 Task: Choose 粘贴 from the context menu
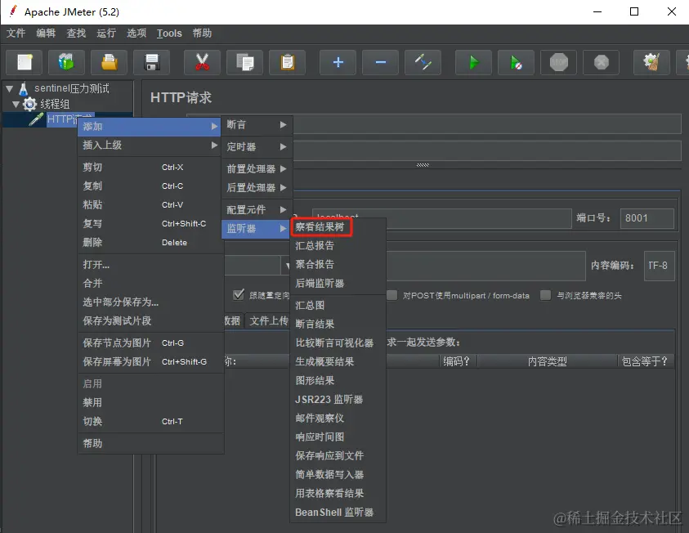pyautogui.click(x=150, y=204)
